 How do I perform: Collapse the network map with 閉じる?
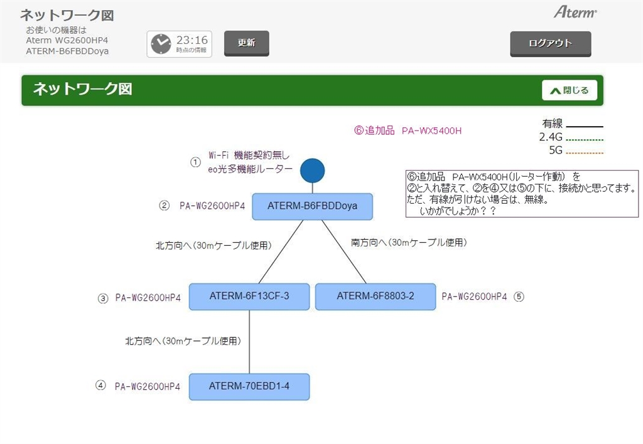click(569, 90)
